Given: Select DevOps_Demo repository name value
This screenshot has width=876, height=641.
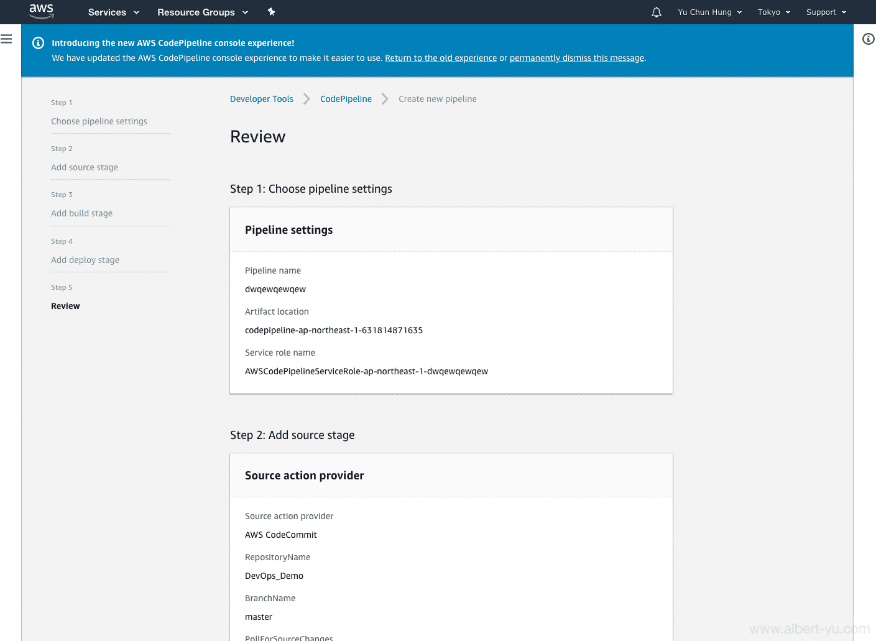Looking at the screenshot, I should [274, 576].
